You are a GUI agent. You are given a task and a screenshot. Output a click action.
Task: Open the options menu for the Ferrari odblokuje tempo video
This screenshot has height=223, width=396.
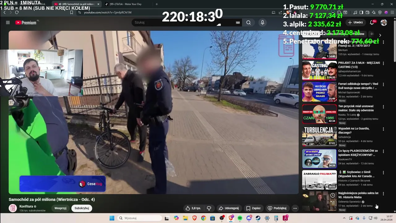(383, 84)
